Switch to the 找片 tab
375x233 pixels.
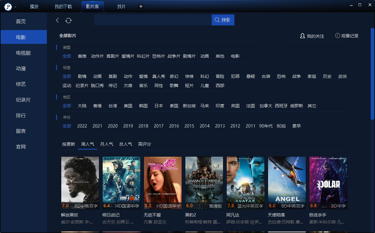pyautogui.click(x=121, y=6)
